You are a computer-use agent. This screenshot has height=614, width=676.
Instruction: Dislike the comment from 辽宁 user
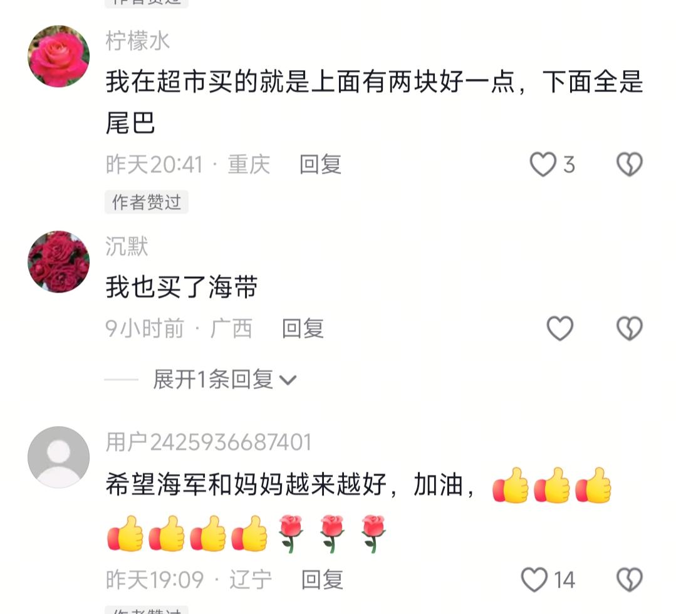coord(630,580)
